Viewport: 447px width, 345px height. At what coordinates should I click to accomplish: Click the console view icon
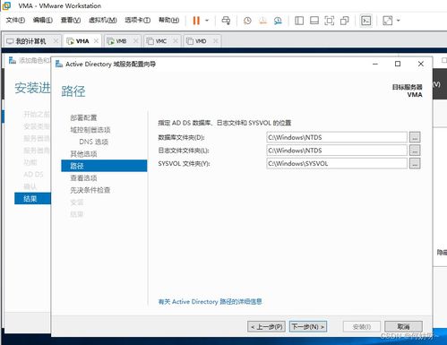[x=366, y=21]
